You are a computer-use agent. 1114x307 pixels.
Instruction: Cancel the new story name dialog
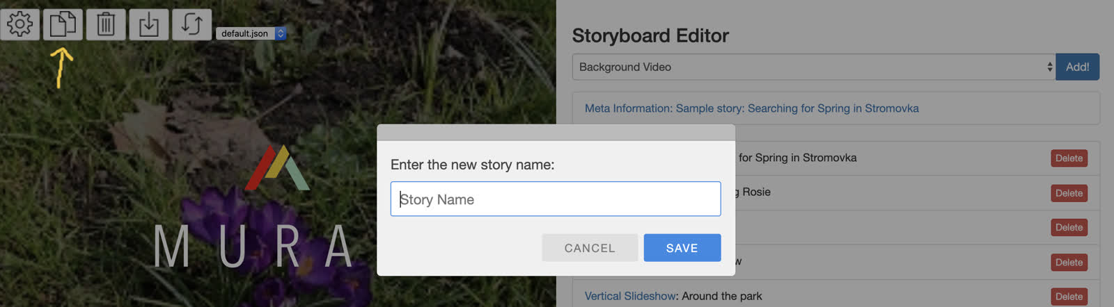[590, 248]
